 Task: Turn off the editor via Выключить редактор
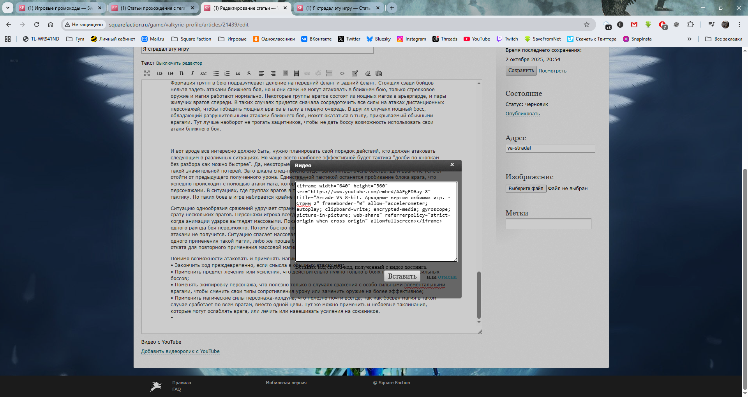pyautogui.click(x=179, y=63)
